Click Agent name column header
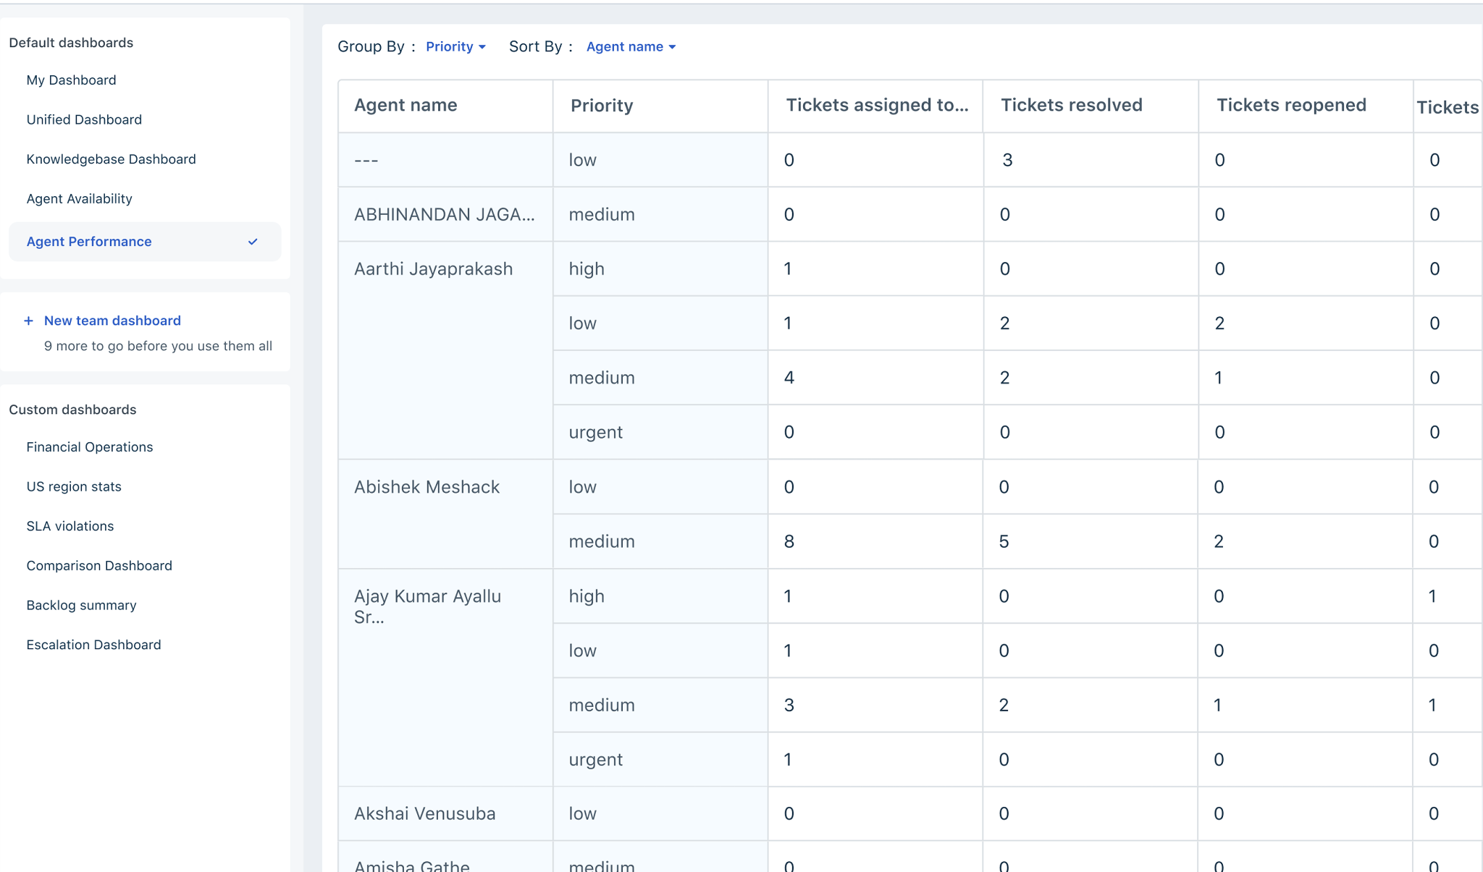This screenshot has width=1483, height=872. (406, 105)
